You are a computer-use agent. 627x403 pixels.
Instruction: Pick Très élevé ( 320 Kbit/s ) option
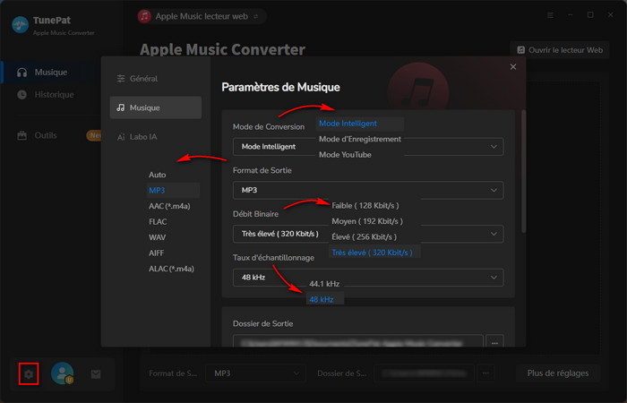(x=374, y=253)
